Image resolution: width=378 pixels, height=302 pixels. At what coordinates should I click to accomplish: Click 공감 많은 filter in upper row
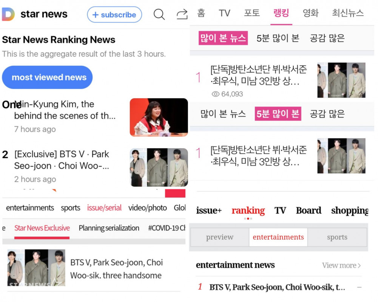327,38
